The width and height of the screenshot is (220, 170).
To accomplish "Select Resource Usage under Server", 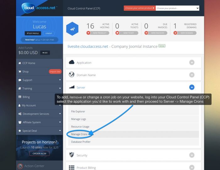I will tap(134, 127).
